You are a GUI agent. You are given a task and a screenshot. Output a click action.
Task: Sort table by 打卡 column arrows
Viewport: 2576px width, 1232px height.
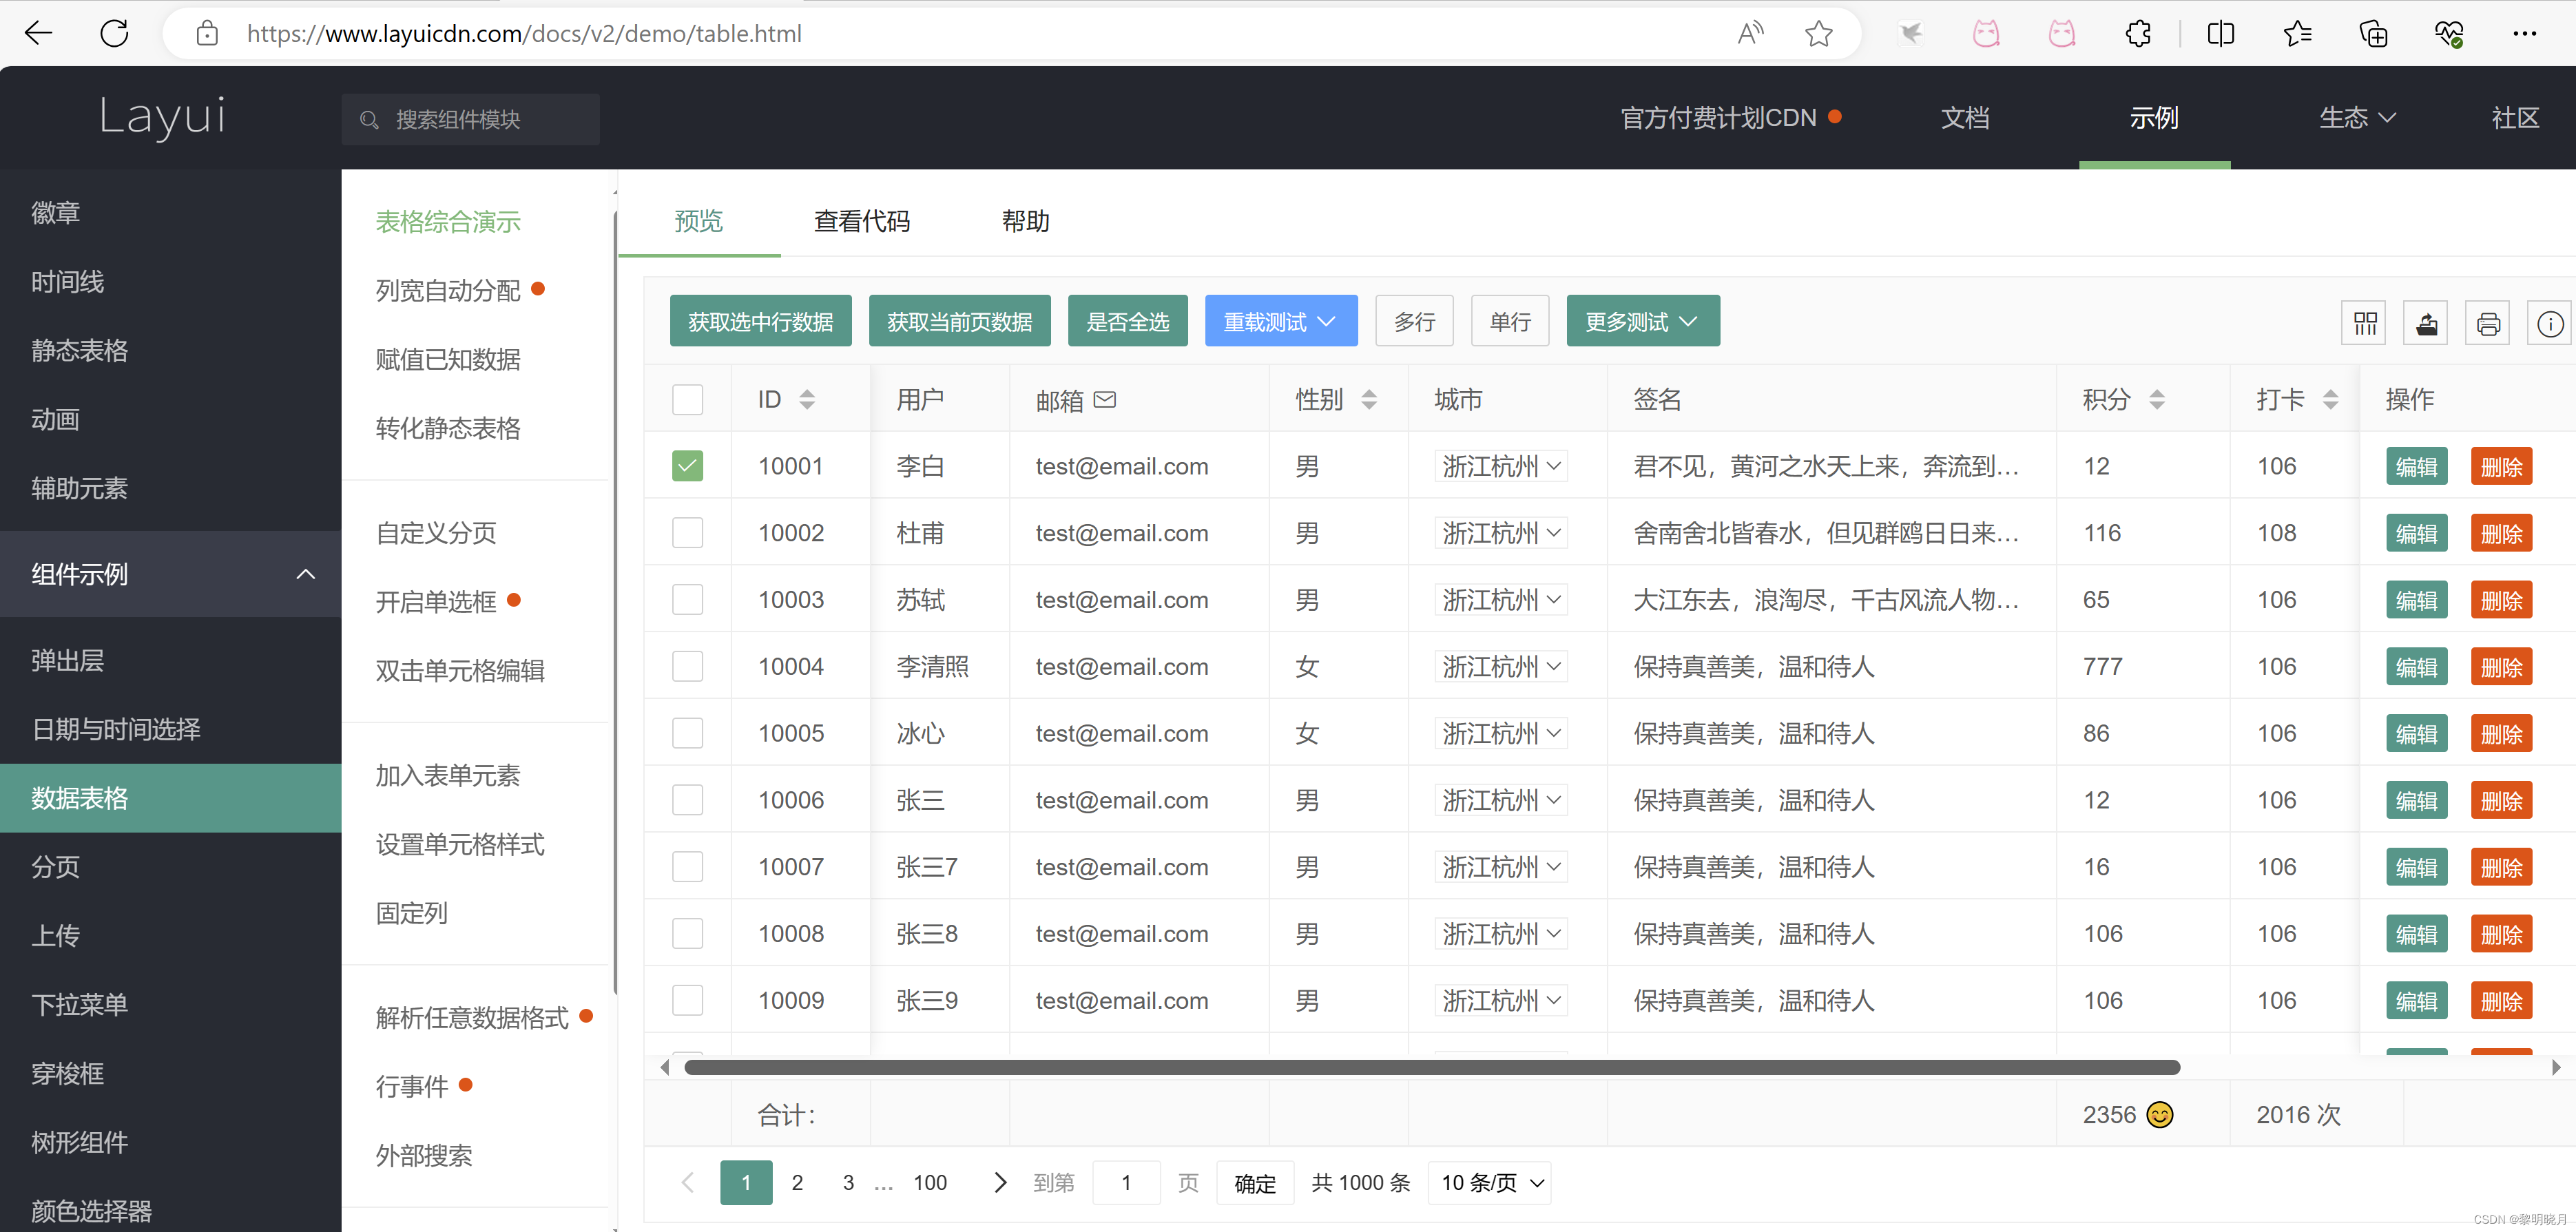pyautogui.click(x=2330, y=400)
